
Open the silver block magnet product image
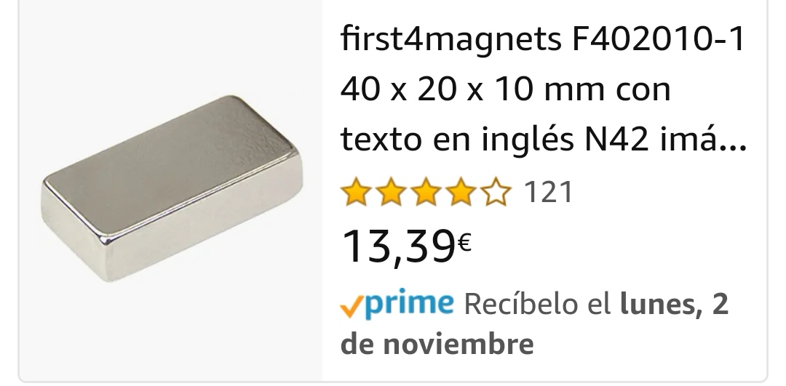[x=172, y=189]
